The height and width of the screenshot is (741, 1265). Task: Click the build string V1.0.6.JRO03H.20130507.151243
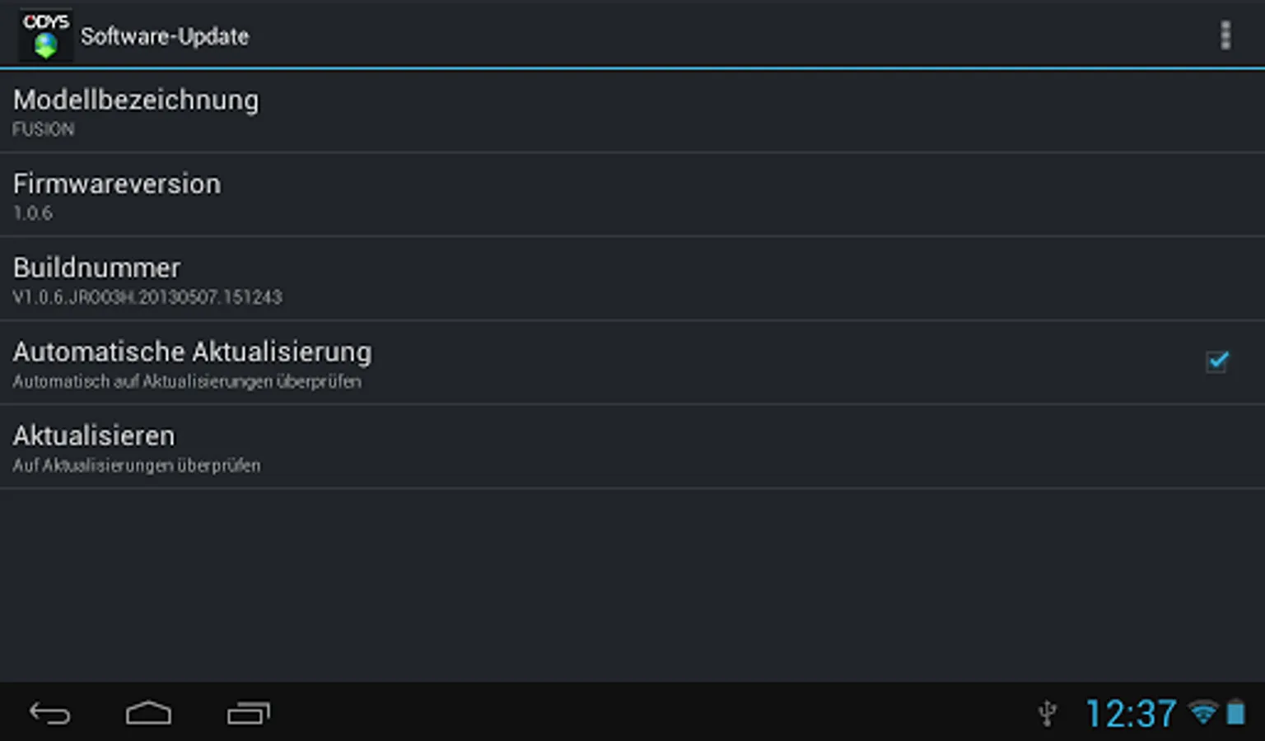pyautogui.click(x=147, y=297)
